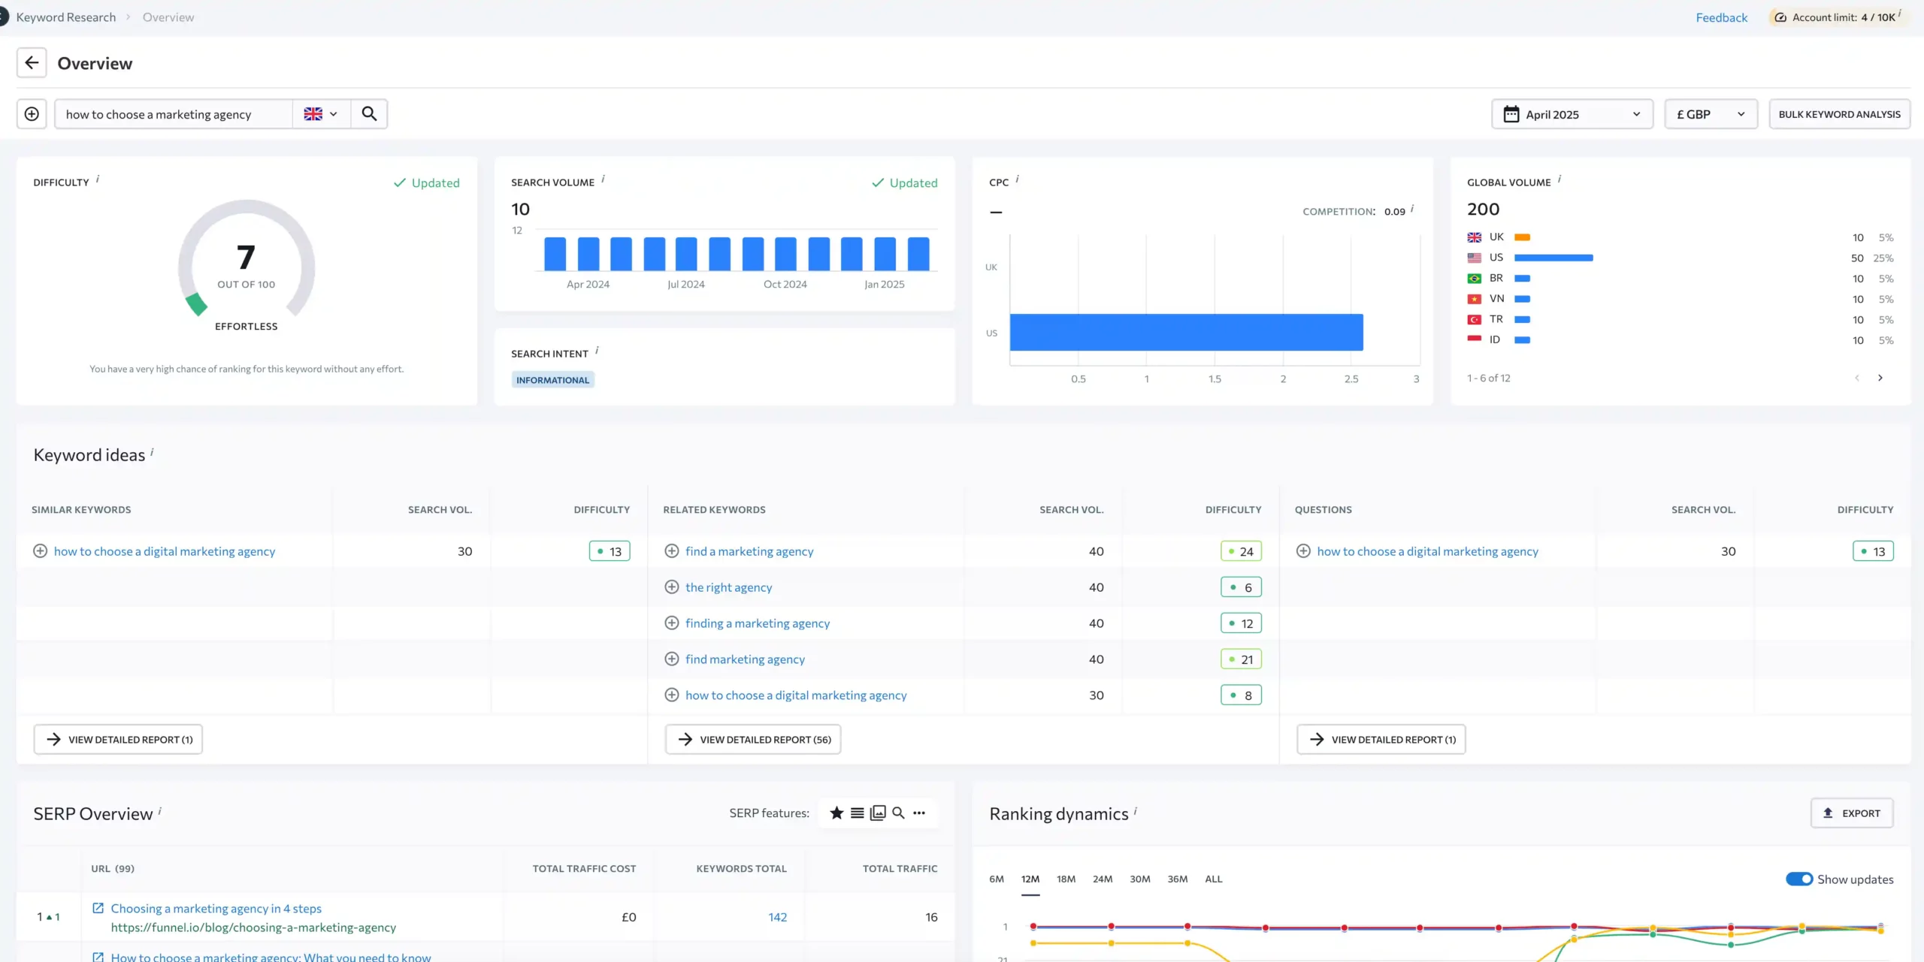Click the US volume distribution bar
Viewport: 1924px width, 962px height.
(x=1553, y=258)
